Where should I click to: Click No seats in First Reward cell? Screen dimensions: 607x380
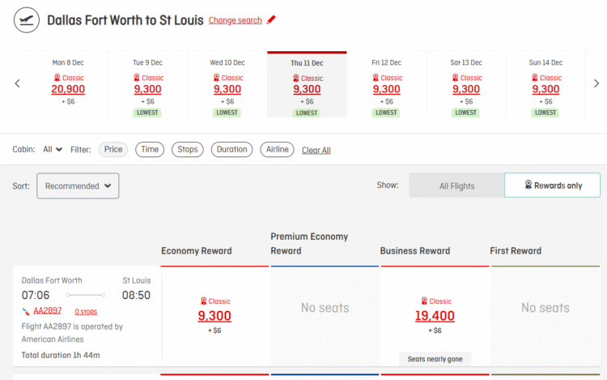pos(545,308)
